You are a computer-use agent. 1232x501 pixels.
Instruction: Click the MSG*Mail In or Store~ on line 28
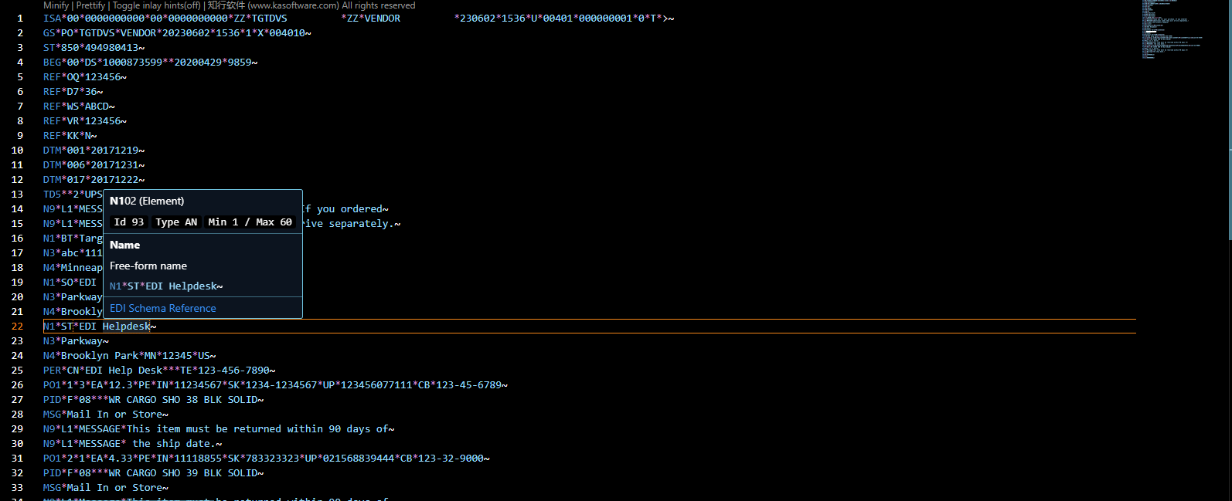pyautogui.click(x=106, y=414)
